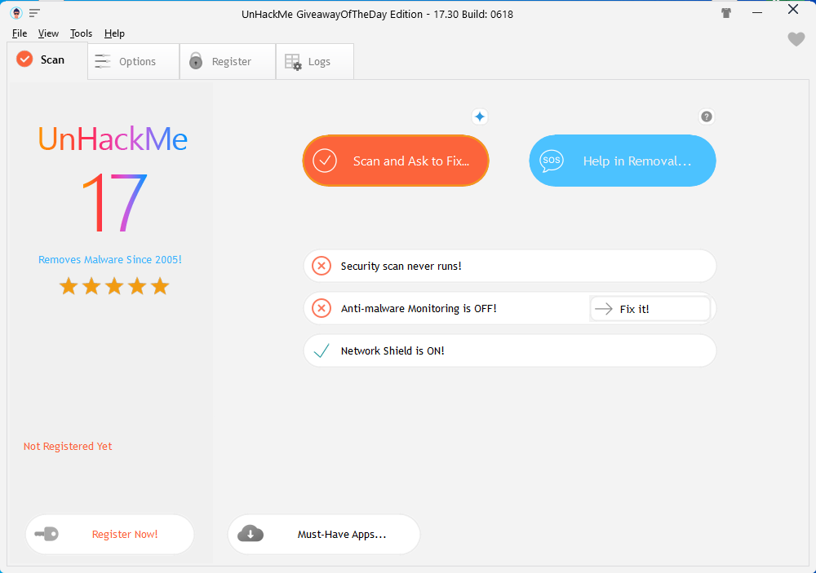Open the Tools menu
Image resolution: width=816 pixels, height=573 pixels.
tap(81, 33)
